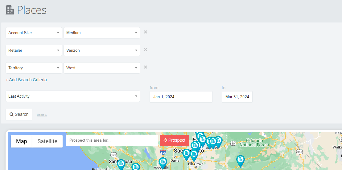342x170 pixels.
Task: Switch to the Map view tab
Action: point(21,141)
